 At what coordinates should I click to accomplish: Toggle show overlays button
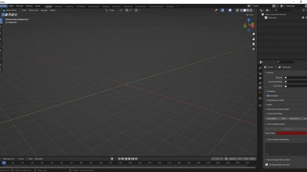(230, 11)
